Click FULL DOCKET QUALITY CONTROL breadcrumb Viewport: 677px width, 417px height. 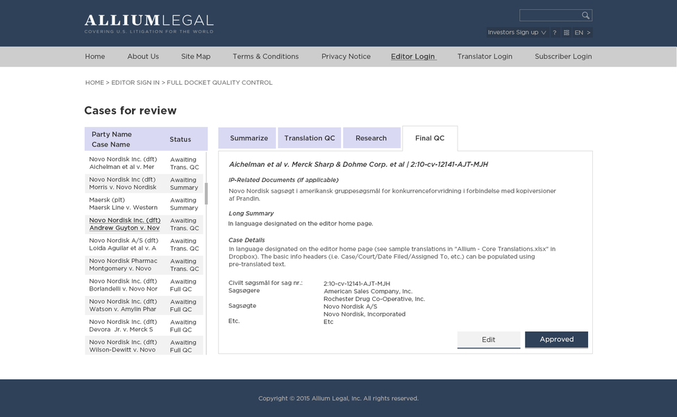219,83
